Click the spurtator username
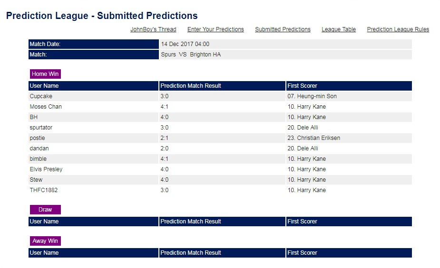 click(x=41, y=128)
